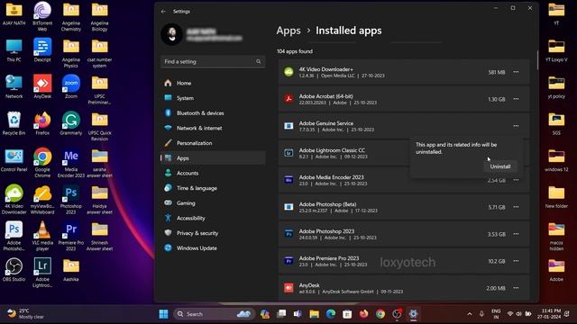
Task: Open more options for Adobe Premiere Pro 2023
Action: click(x=516, y=261)
